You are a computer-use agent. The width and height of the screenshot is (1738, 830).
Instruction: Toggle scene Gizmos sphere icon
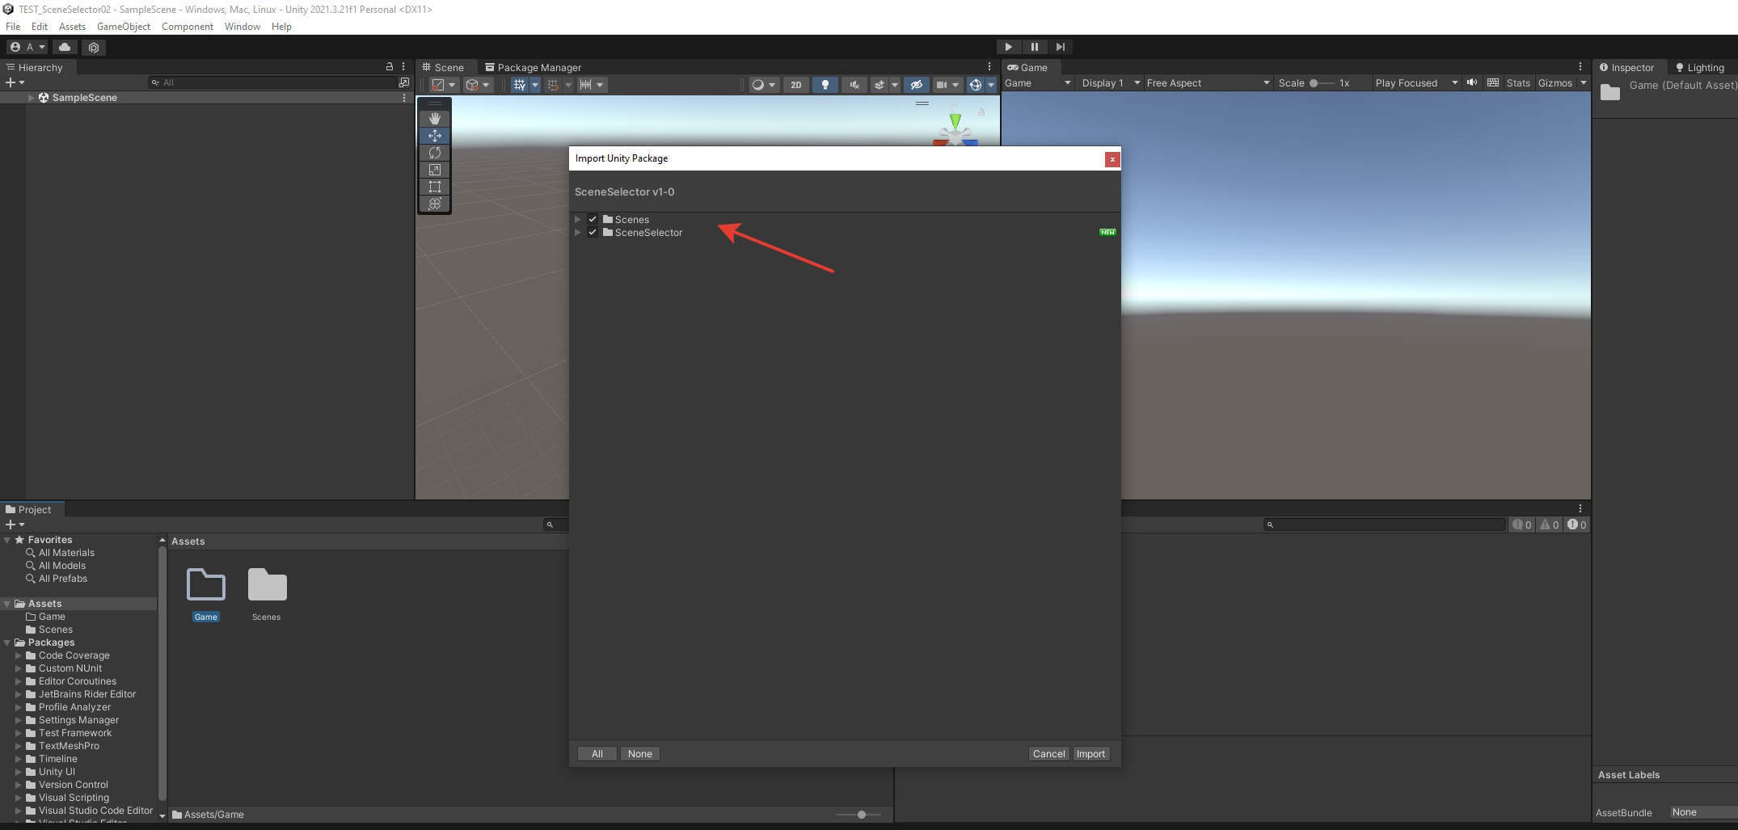click(x=976, y=85)
